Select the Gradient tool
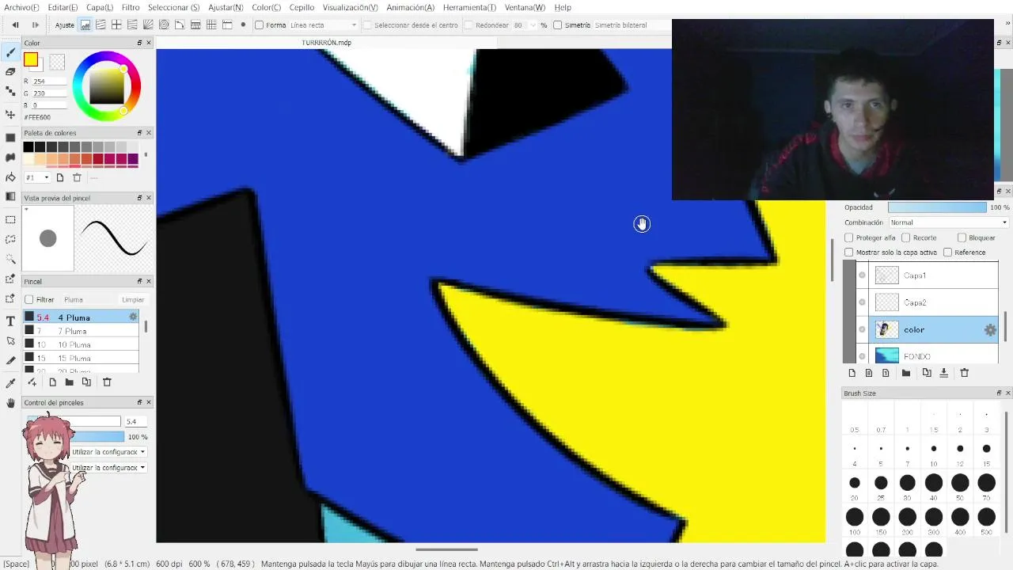Screen dimensions: 1013x570 pos(10,196)
